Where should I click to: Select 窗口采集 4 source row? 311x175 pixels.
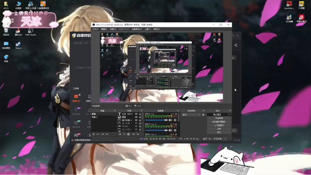tap(130, 120)
